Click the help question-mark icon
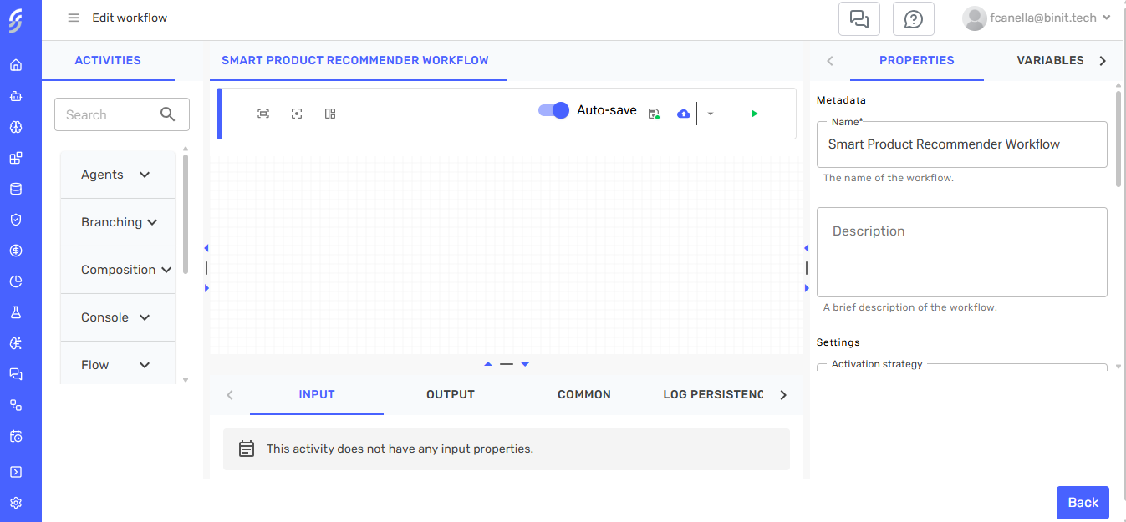The width and height of the screenshot is (1126, 522). pyautogui.click(x=913, y=18)
